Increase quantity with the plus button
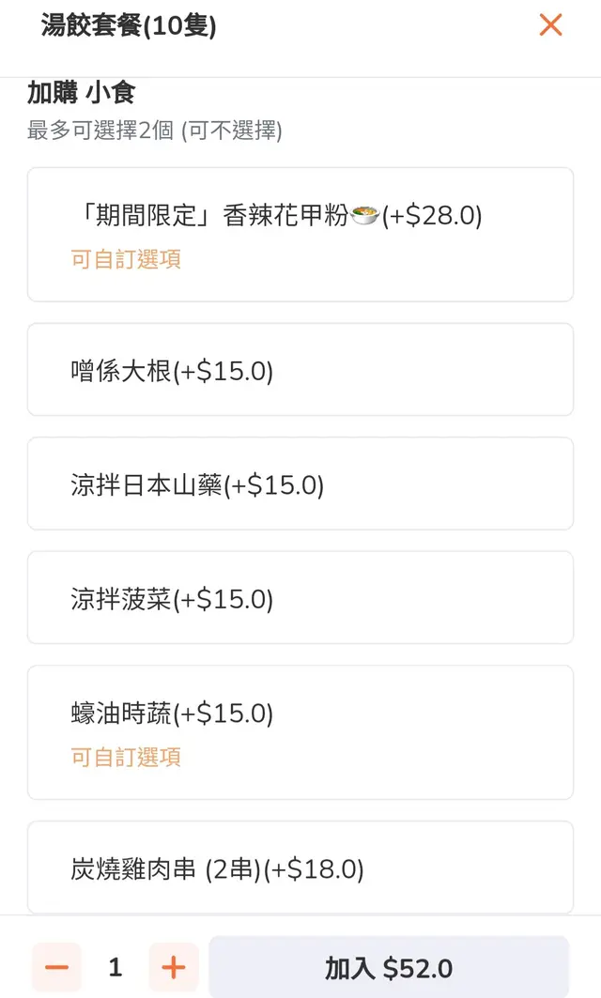The image size is (601, 998). [174, 968]
